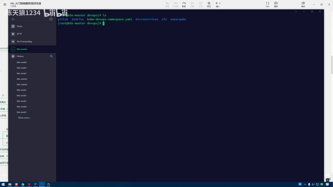The width and height of the screenshot is (333, 187).
Task: Click the k8s-master terminal icon
Action: coord(13,49)
